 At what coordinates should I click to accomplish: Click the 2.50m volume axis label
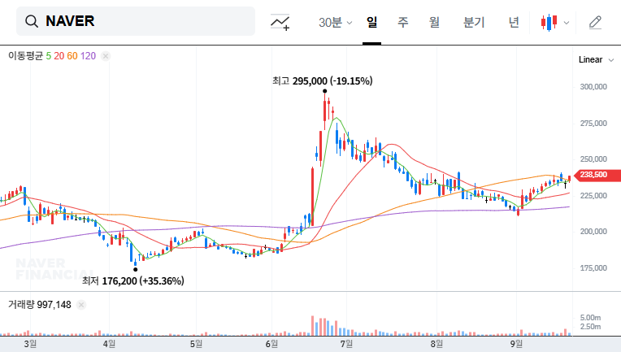point(590,327)
